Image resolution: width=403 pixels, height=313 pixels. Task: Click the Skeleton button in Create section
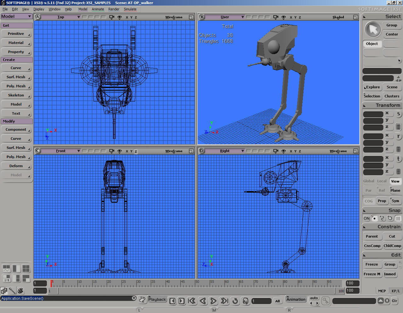(x=16, y=95)
